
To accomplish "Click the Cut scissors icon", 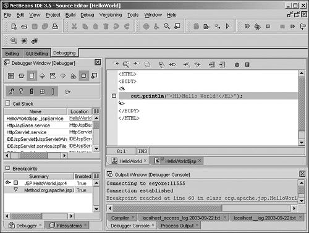I will [74, 27].
